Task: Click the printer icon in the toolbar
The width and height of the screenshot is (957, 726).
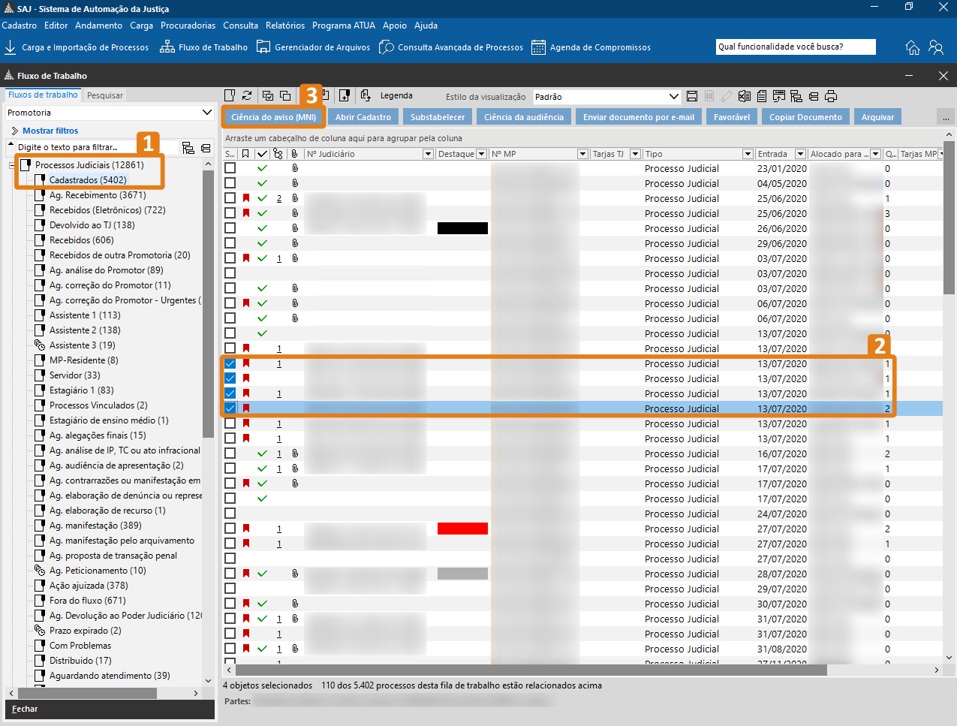Action: [x=831, y=96]
